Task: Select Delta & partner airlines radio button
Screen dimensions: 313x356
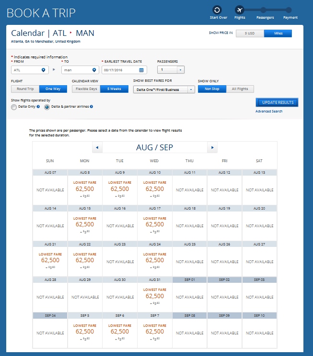Action: coord(47,107)
